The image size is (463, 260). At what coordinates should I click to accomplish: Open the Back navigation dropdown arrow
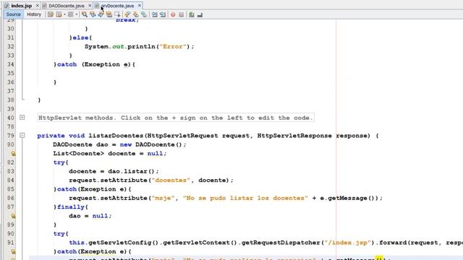(x=64, y=14)
